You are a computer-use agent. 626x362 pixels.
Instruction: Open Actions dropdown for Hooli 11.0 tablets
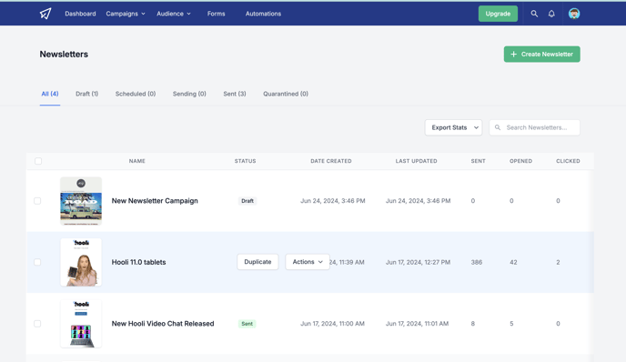click(308, 262)
